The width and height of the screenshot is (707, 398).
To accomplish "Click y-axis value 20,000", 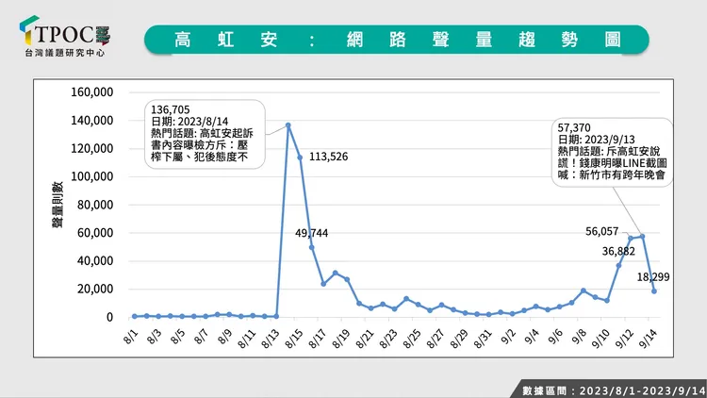I will 95,289.
